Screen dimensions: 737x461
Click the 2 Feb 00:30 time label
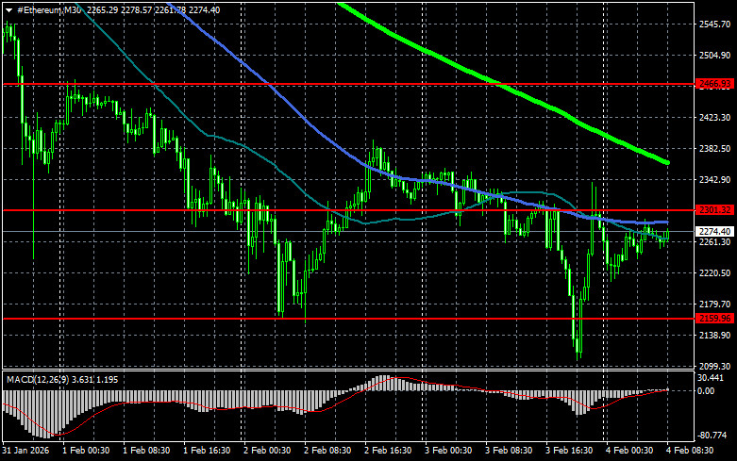pyautogui.click(x=267, y=451)
